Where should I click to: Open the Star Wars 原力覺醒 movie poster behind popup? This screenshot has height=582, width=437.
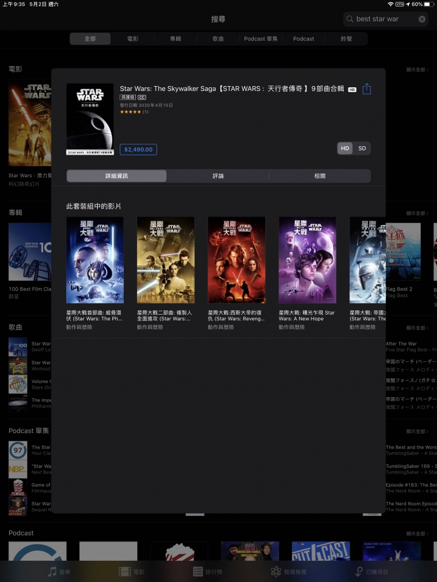30,122
